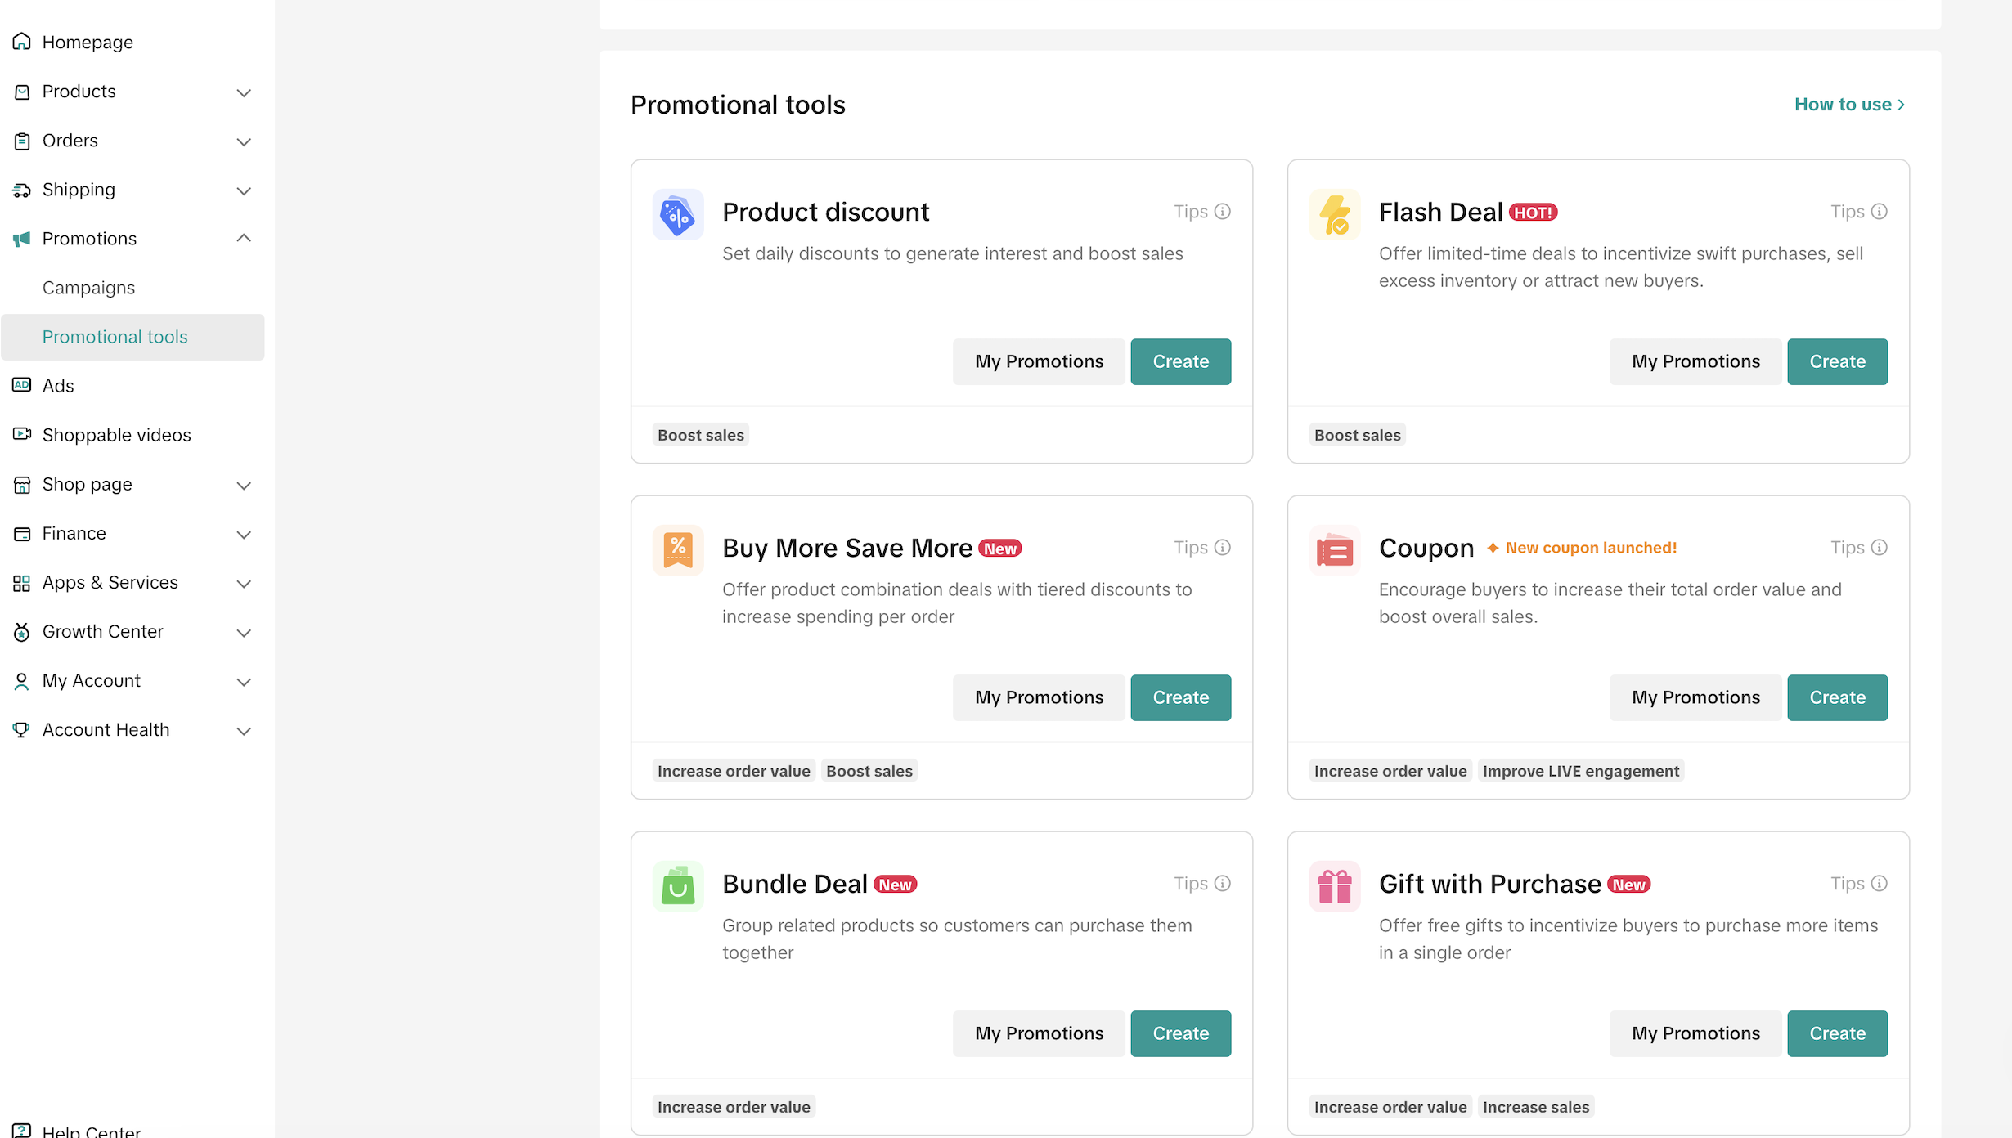Image resolution: width=2012 pixels, height=1138 pixels.
Task: Open Tips info for Product discount
Action: (x=1202, y=212)
